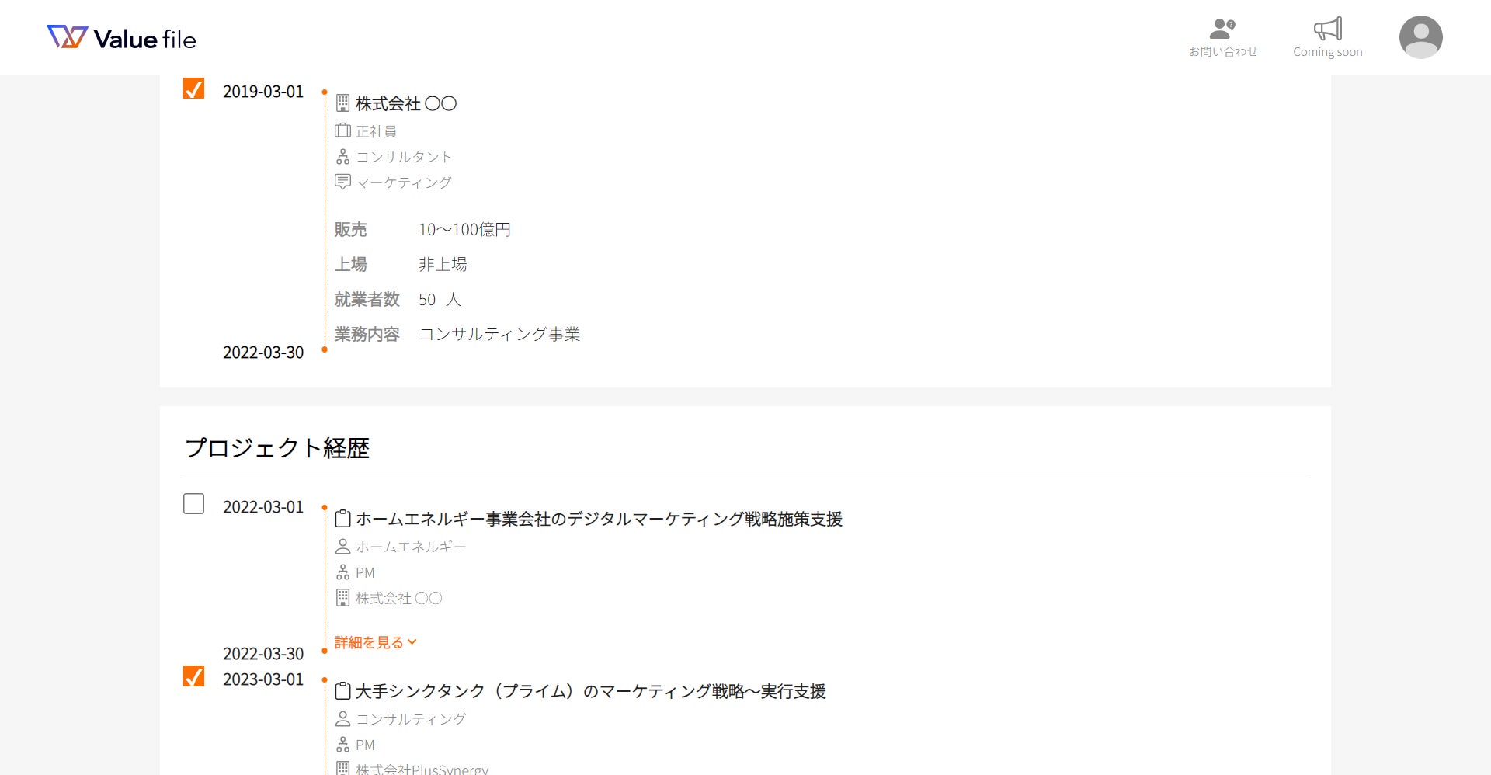Click briefcase icon next to 正社員

(x=342, y=130)
